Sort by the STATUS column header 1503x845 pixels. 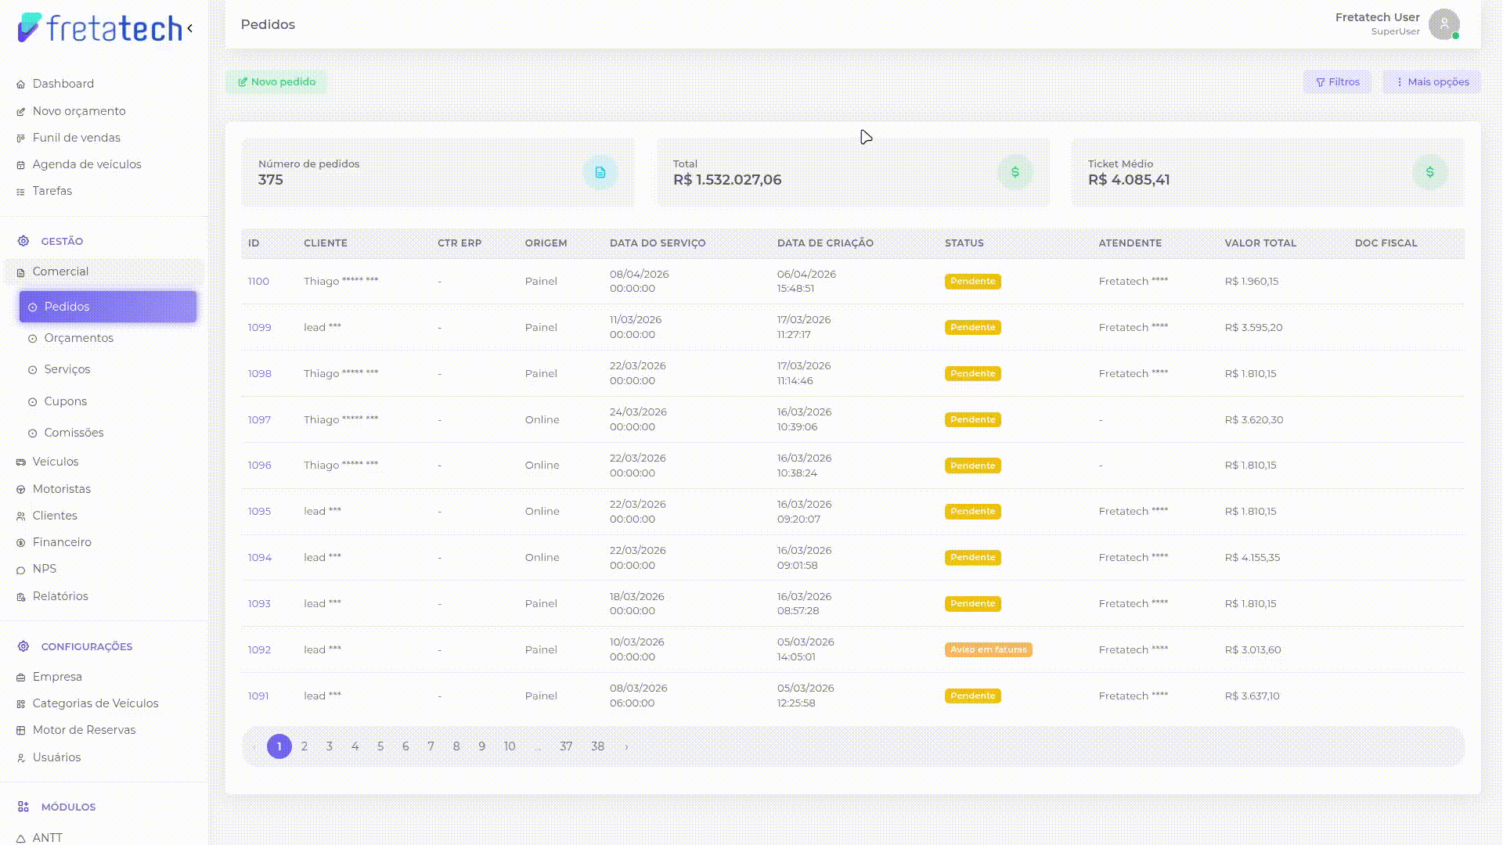coord(964,243)
